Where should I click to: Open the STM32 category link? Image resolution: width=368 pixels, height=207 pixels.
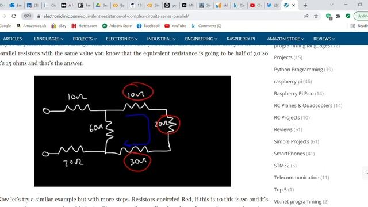click(282, 166)
